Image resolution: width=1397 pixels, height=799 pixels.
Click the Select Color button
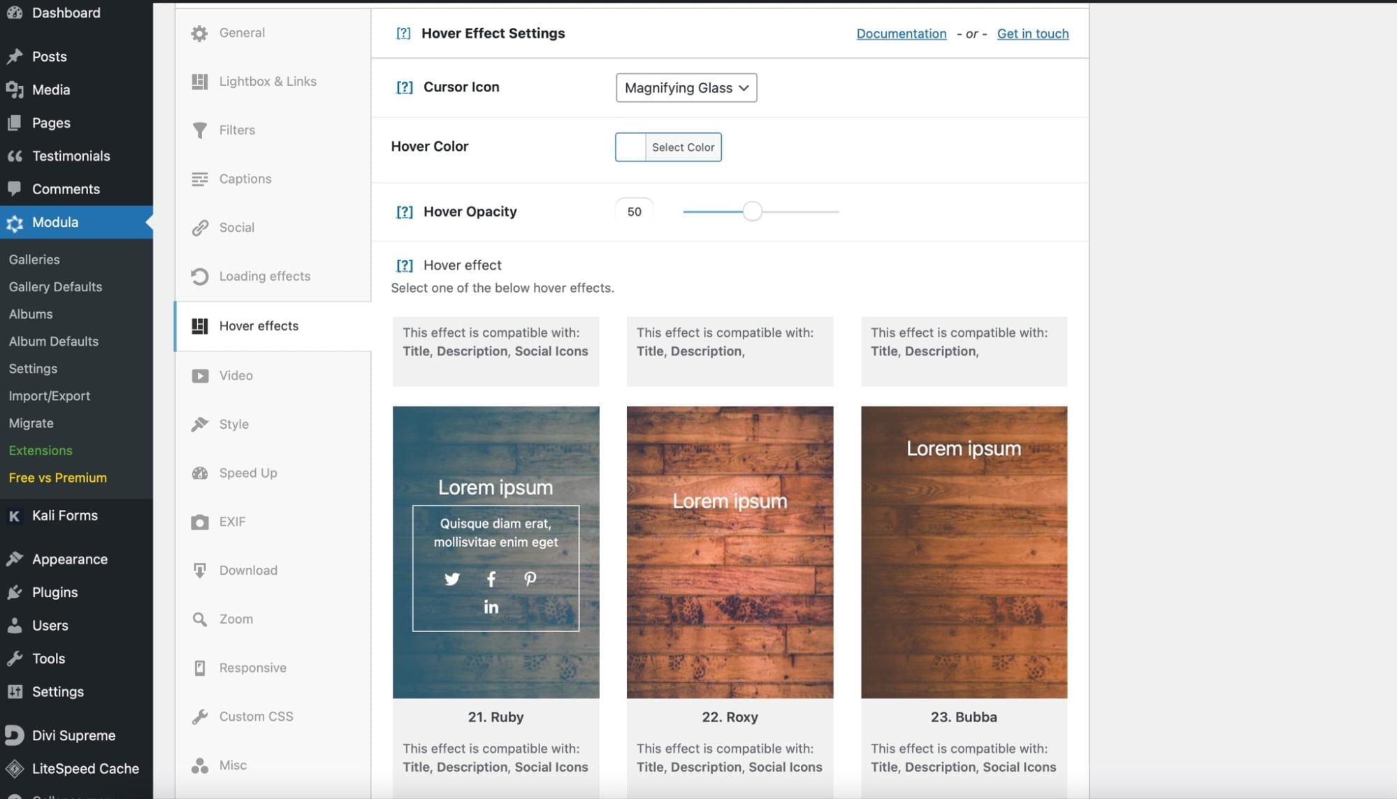(x=683, y=147)
